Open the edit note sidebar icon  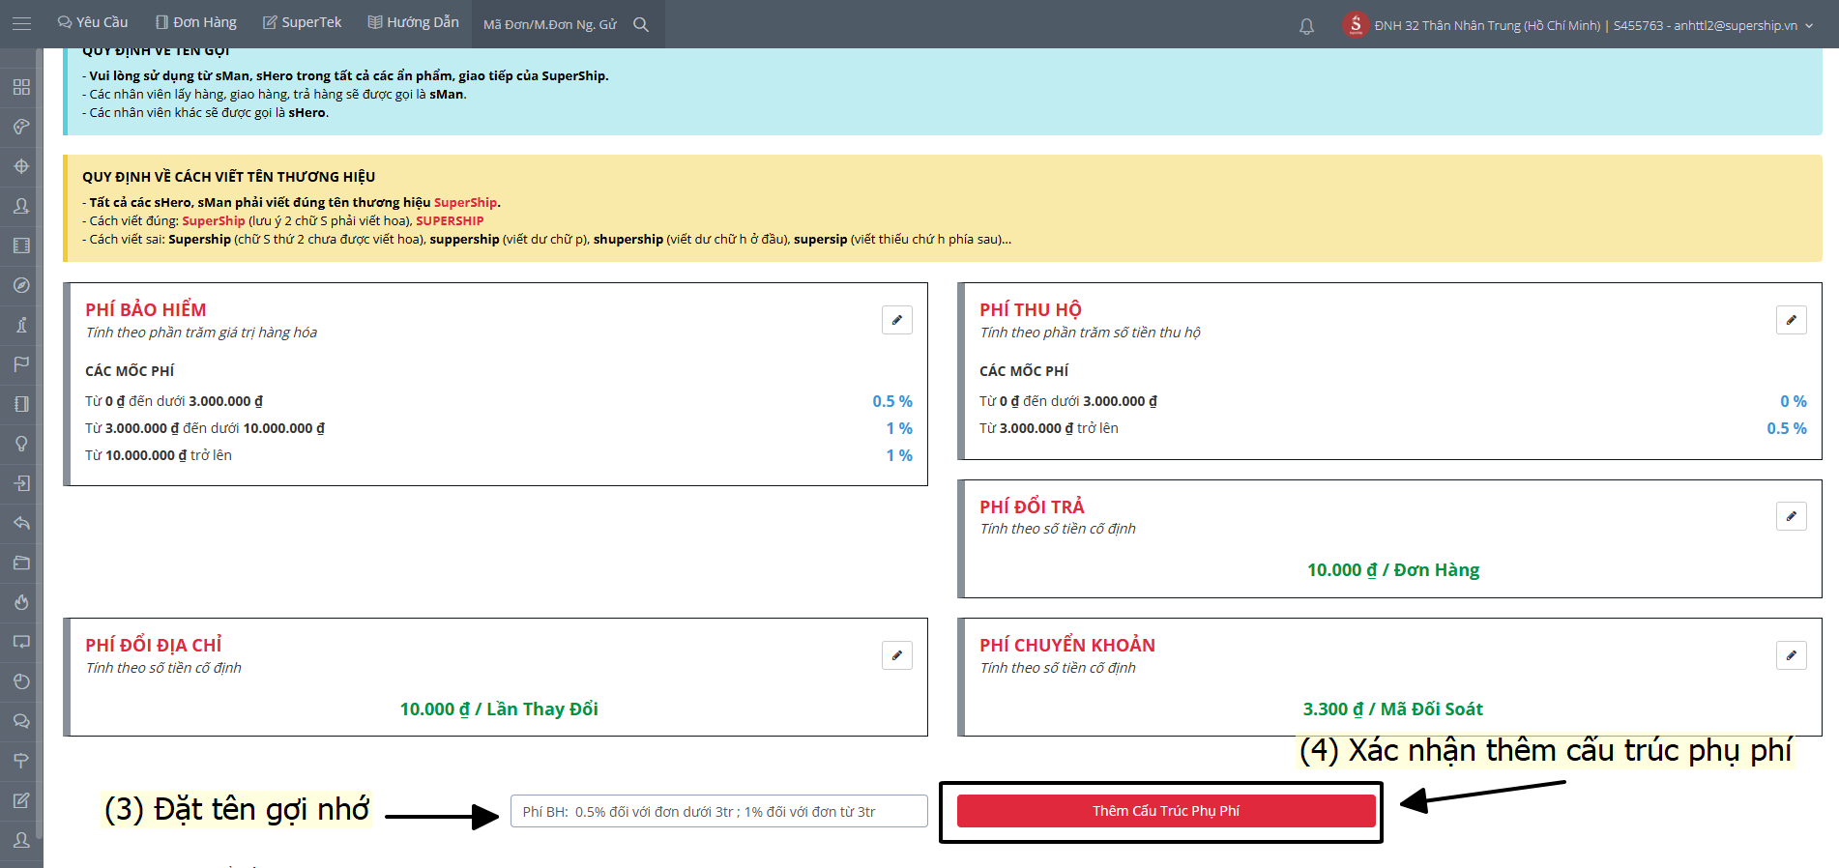click(x=21, y=800)
